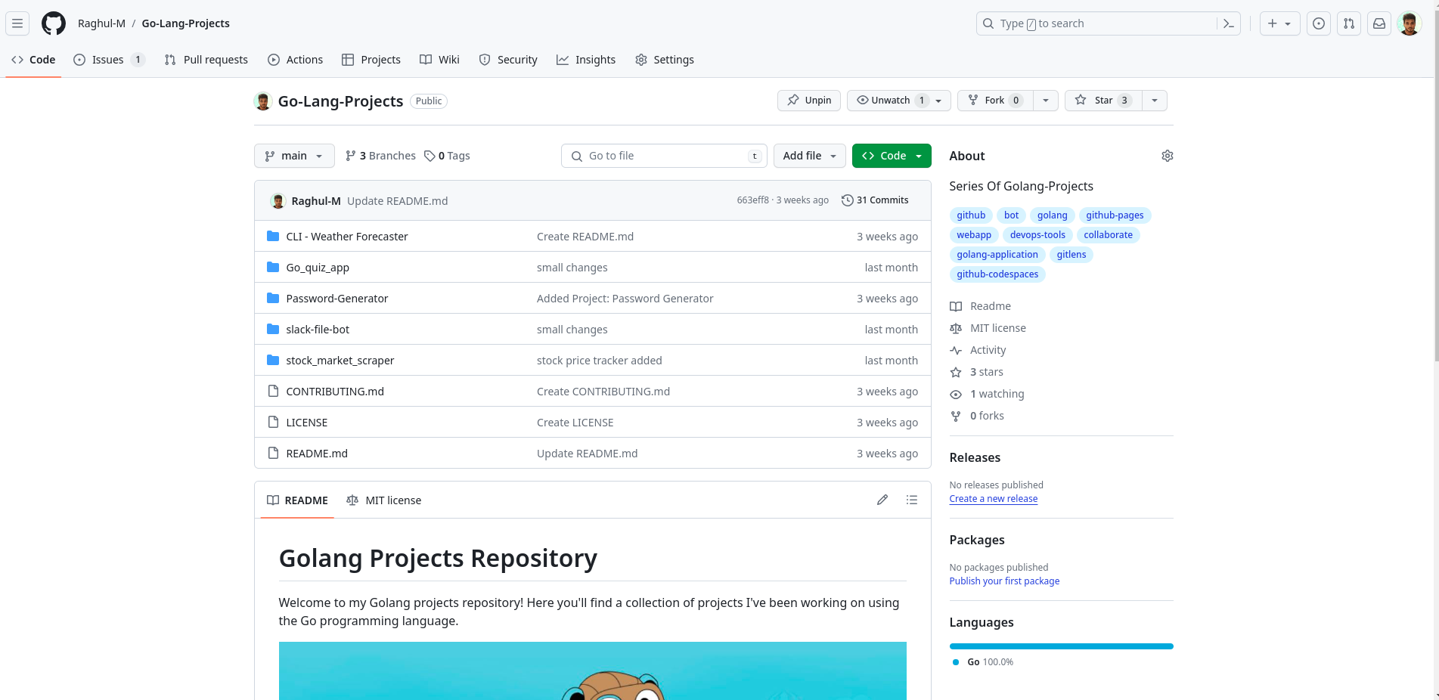
Task: Click Publish your first package link
Action: click(x=1004, y=581)
